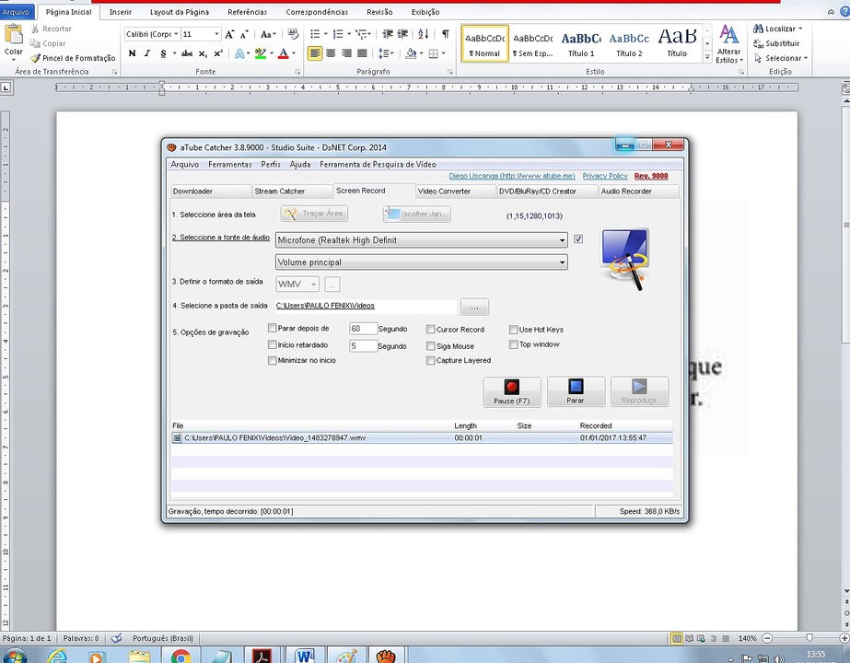Enable the Início retardado checkbox
Screen dimensions: 850x663
click(273, 344)
